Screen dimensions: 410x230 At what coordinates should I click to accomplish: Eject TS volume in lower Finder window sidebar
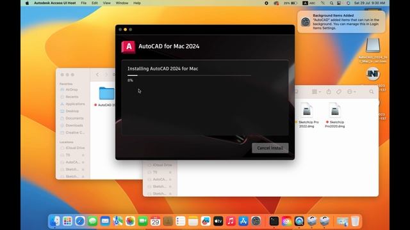pos(170,172)
